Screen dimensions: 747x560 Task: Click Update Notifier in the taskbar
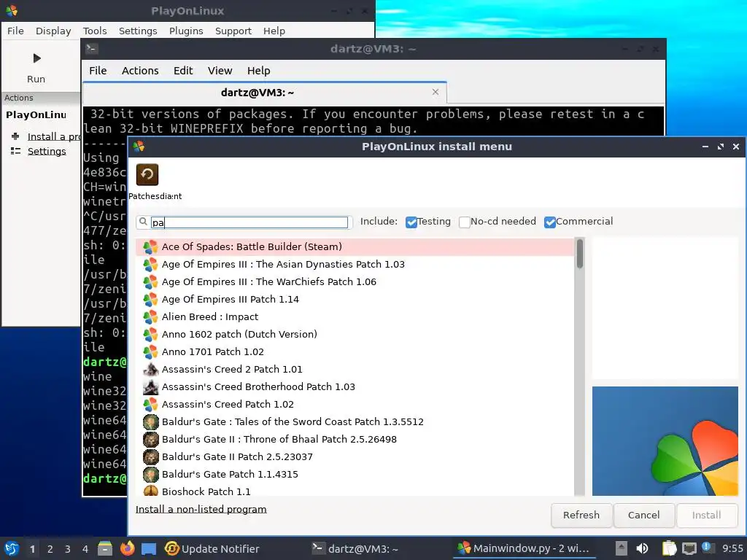(x=212, y=548)
